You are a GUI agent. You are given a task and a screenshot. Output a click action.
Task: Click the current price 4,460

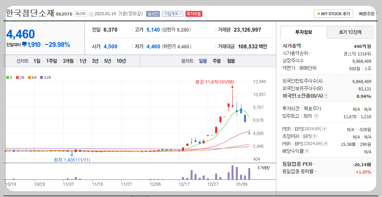(x=20, y=34)
